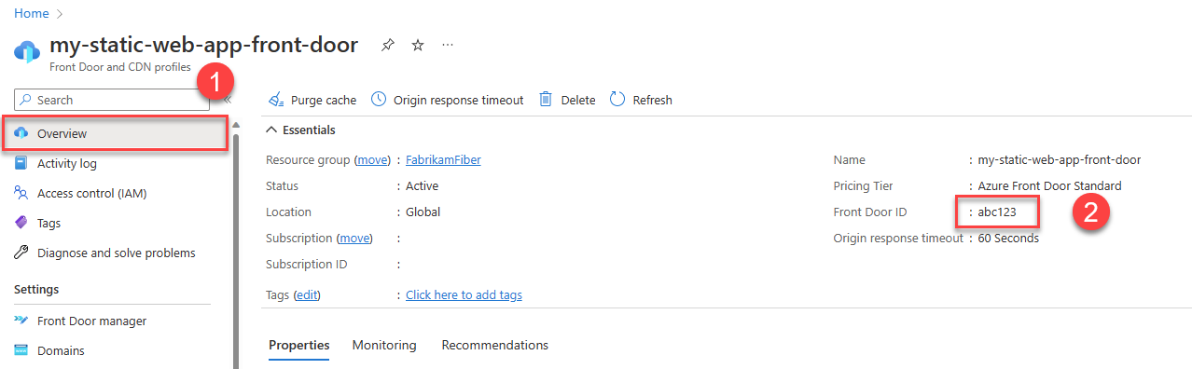The width and height of the screenshot is (1192, 369).
Task: Switch to the Monitoring tab
Action: pyautogui.click(x=384, y=345)
